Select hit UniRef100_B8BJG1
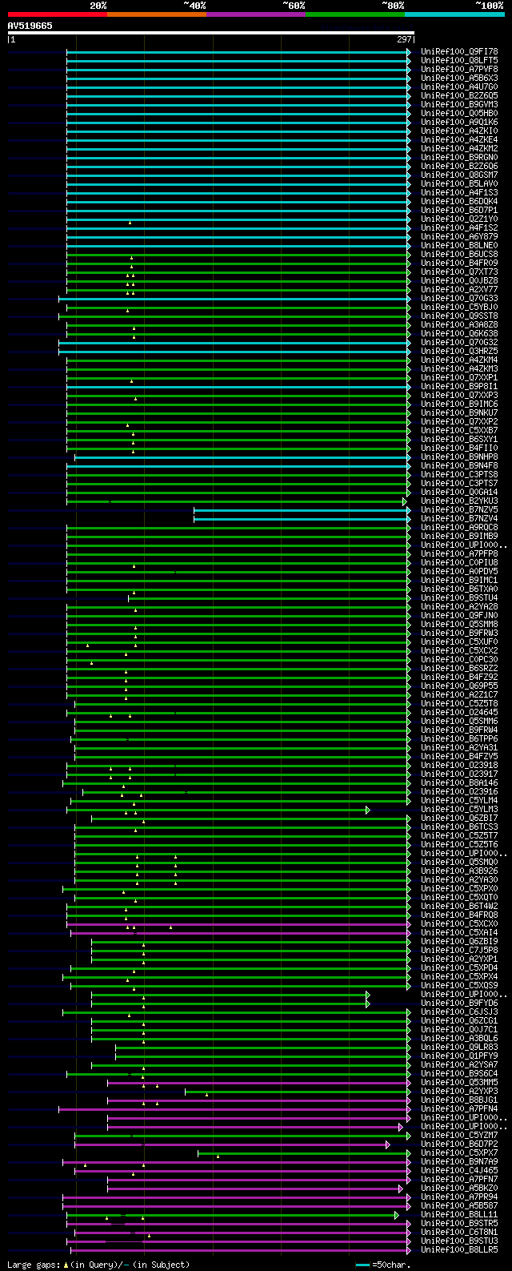512x1271 pixels. 459,1100
